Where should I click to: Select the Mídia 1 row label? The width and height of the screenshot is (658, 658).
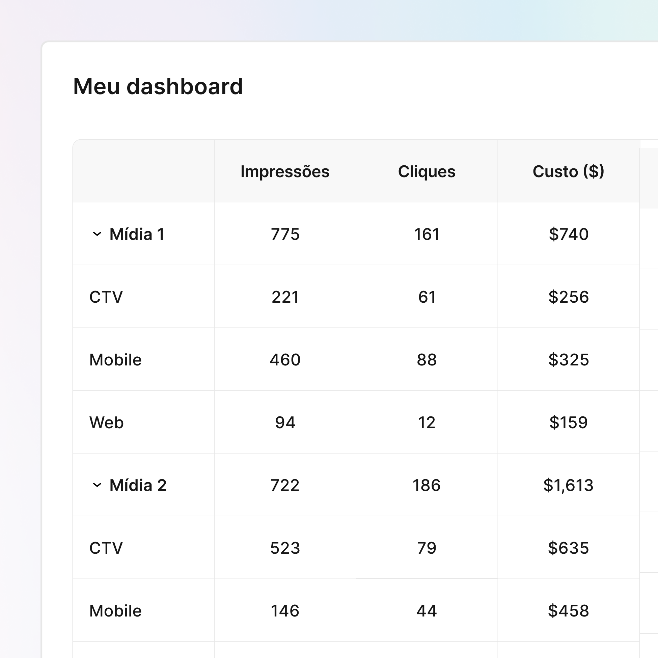pyautogui.click(x=137, y=234)
